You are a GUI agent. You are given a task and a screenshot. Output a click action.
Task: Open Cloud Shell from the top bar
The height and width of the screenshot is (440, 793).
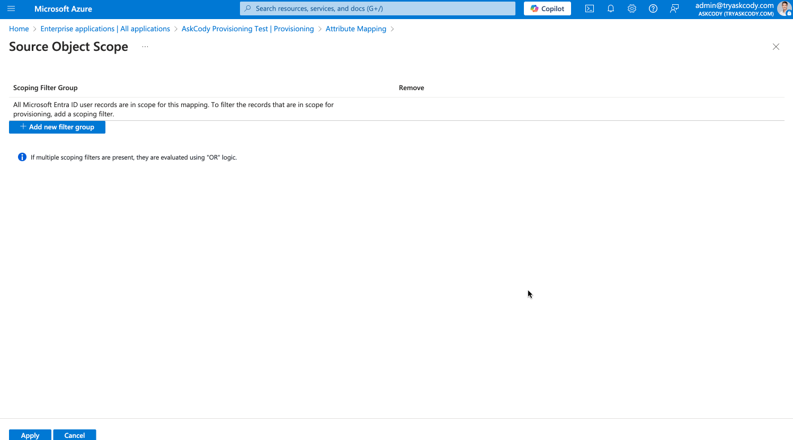pos(590,8)
